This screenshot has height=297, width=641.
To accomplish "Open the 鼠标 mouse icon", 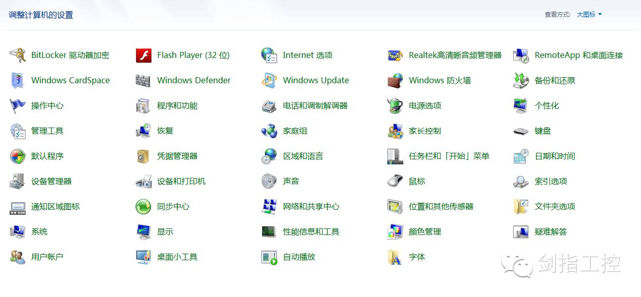I will (395, 181).
